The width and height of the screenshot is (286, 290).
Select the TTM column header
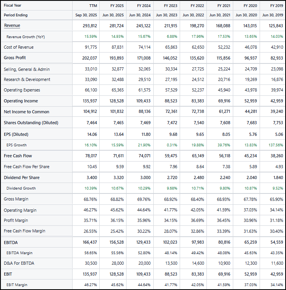point(93,5)
